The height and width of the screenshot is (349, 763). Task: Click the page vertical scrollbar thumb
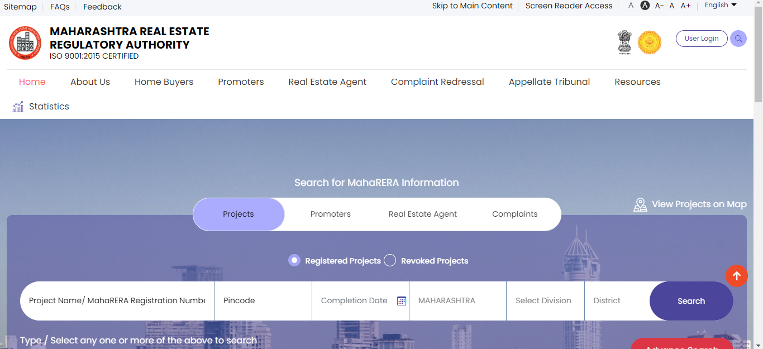tap(758, 54)
